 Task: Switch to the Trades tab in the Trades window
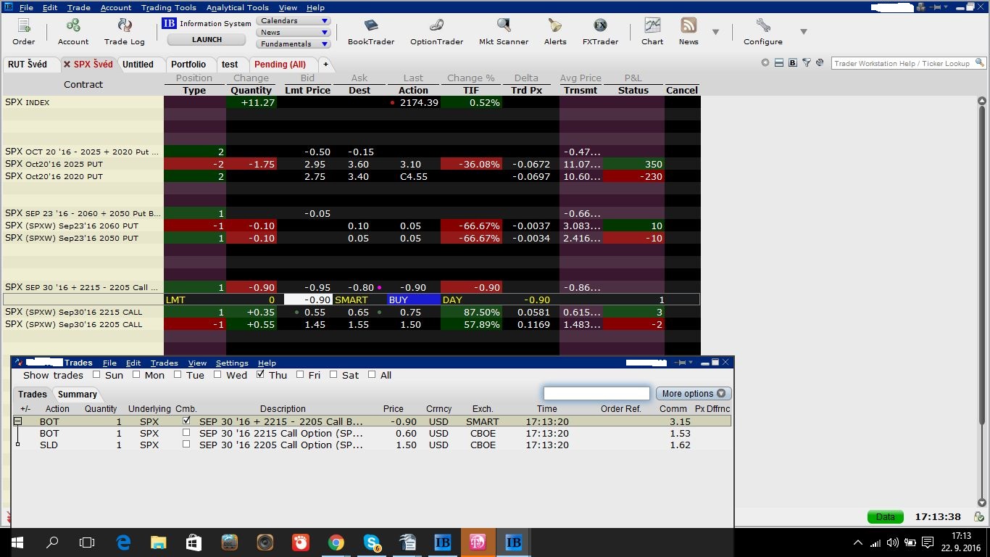tap(32, 394)
